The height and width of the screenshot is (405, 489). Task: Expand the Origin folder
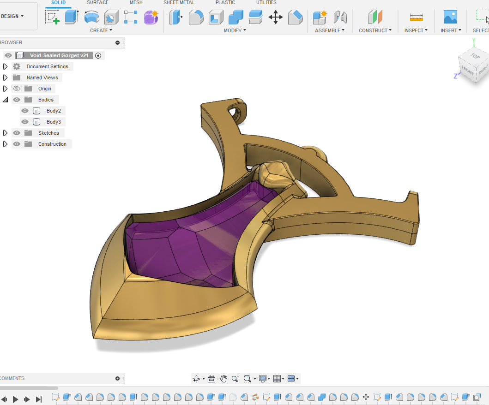point(5,89)
